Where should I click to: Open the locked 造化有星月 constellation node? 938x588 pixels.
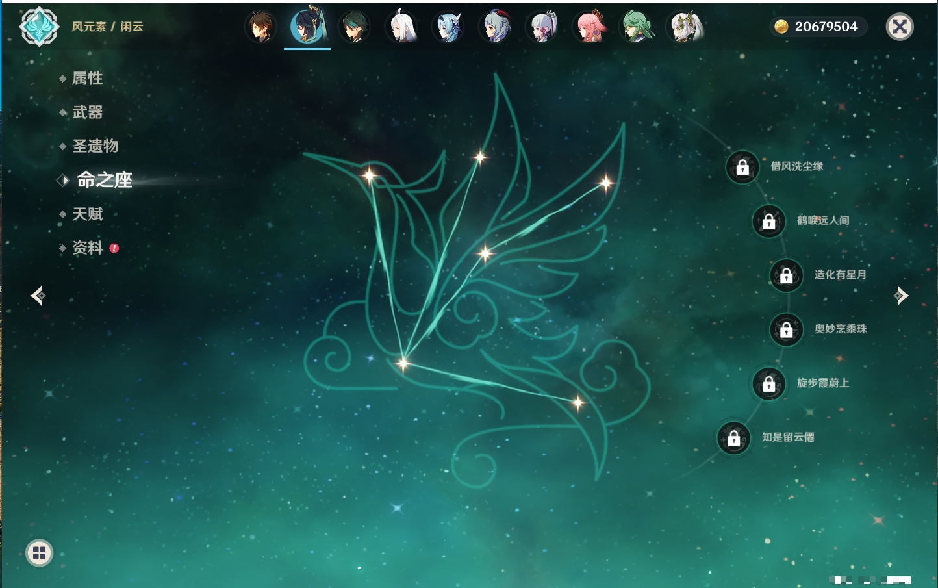787,275
